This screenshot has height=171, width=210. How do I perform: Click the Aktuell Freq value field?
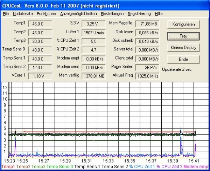[x=147, y=76]
